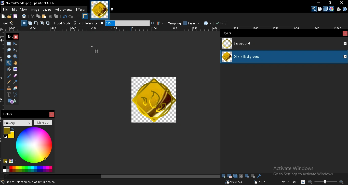Open the selection clipping mode dropdown
Image resolution: width=348 pixels, height=185 pixels.
[208, 23]
